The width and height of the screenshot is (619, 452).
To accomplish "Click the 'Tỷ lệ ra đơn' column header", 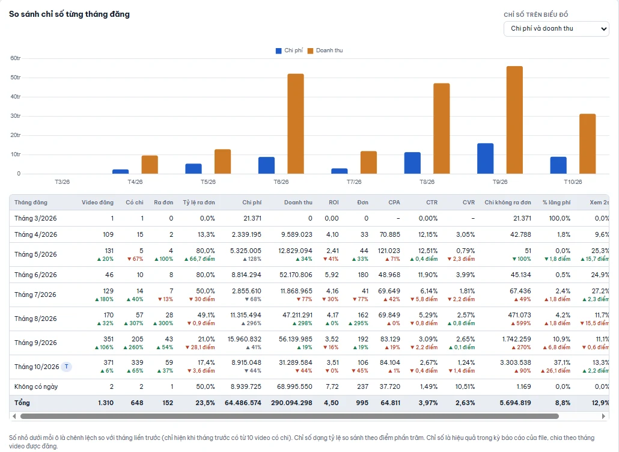I will (x=199, y=203).
